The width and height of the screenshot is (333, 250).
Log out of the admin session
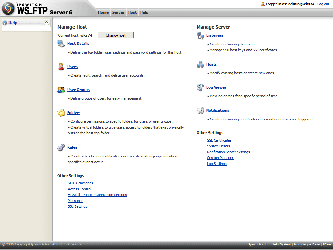323,4
